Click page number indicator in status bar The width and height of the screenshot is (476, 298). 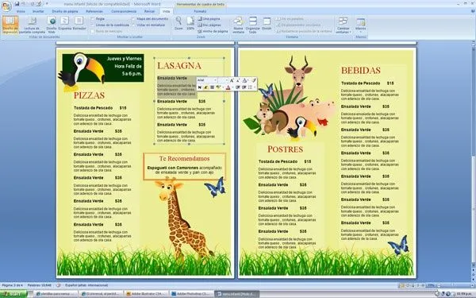pos(12,285)
